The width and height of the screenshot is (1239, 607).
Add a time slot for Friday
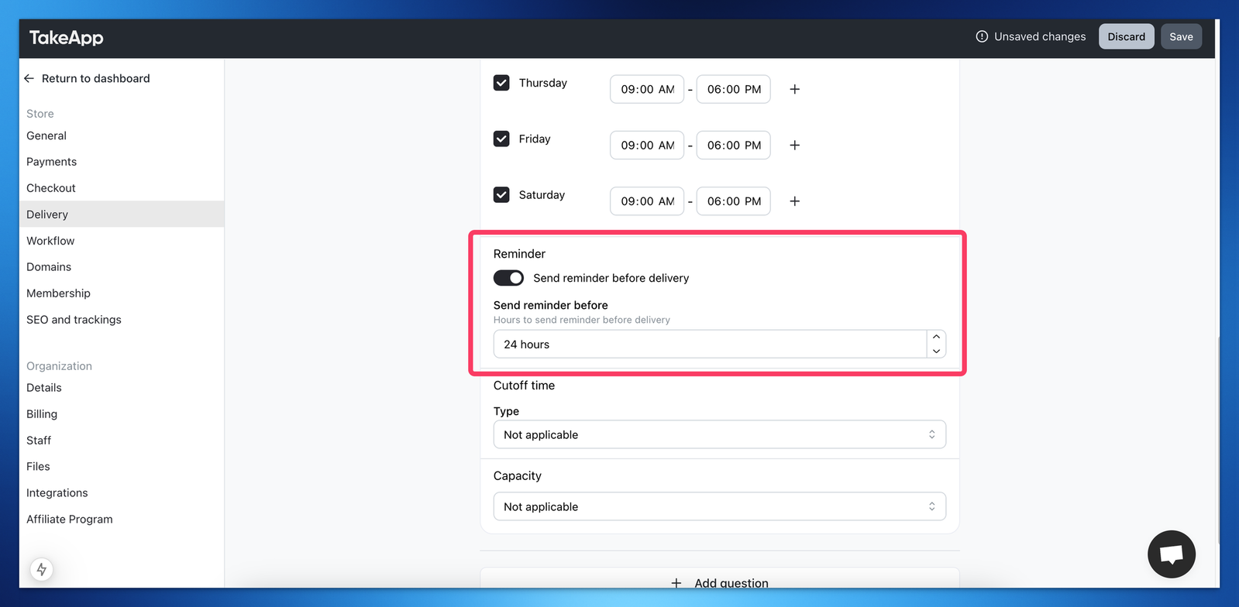pyautogui.click(x=794, y=145)
